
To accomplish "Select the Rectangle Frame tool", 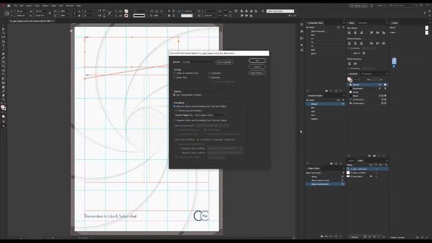I will [x=3, y=62].
